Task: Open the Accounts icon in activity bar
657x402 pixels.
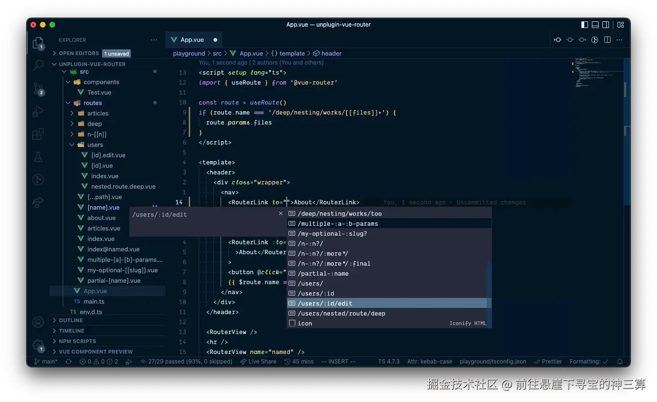Action: pyautogui.click(x=38, y=322)
